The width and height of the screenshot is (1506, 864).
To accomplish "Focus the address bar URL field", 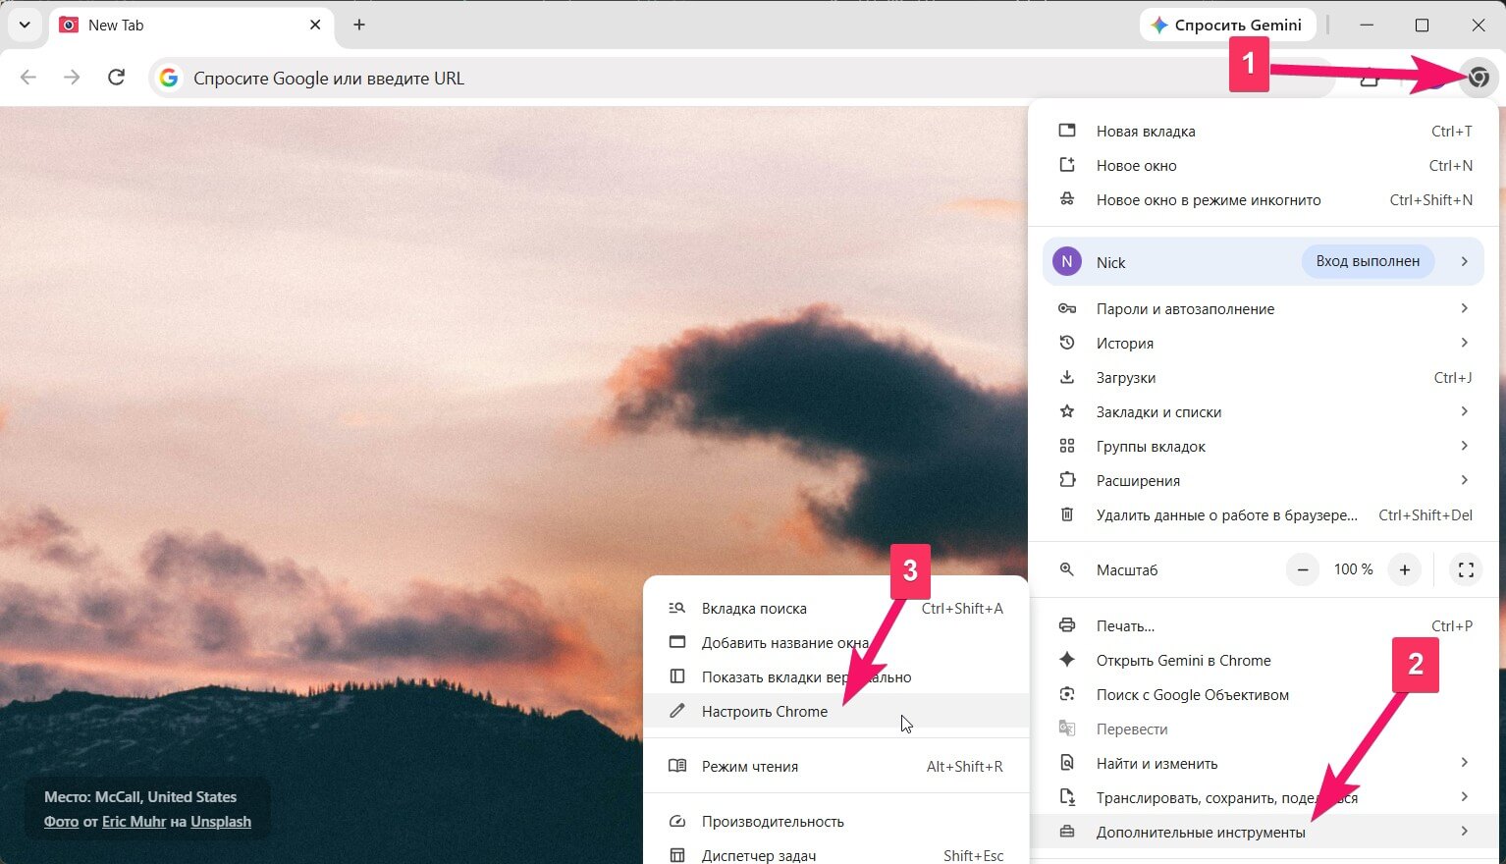I will (x=741, y=78).
